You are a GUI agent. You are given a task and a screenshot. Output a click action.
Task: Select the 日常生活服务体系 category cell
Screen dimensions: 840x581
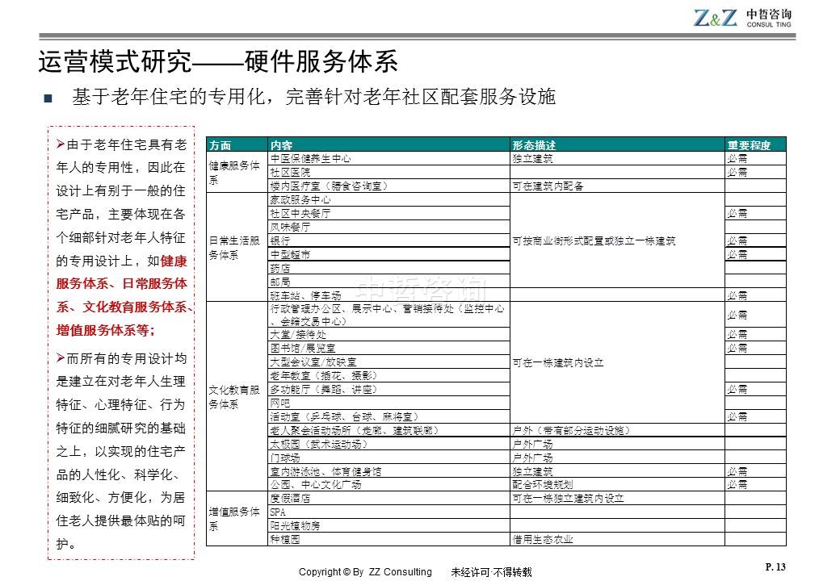pyautogui.click(x=236, y=247)
